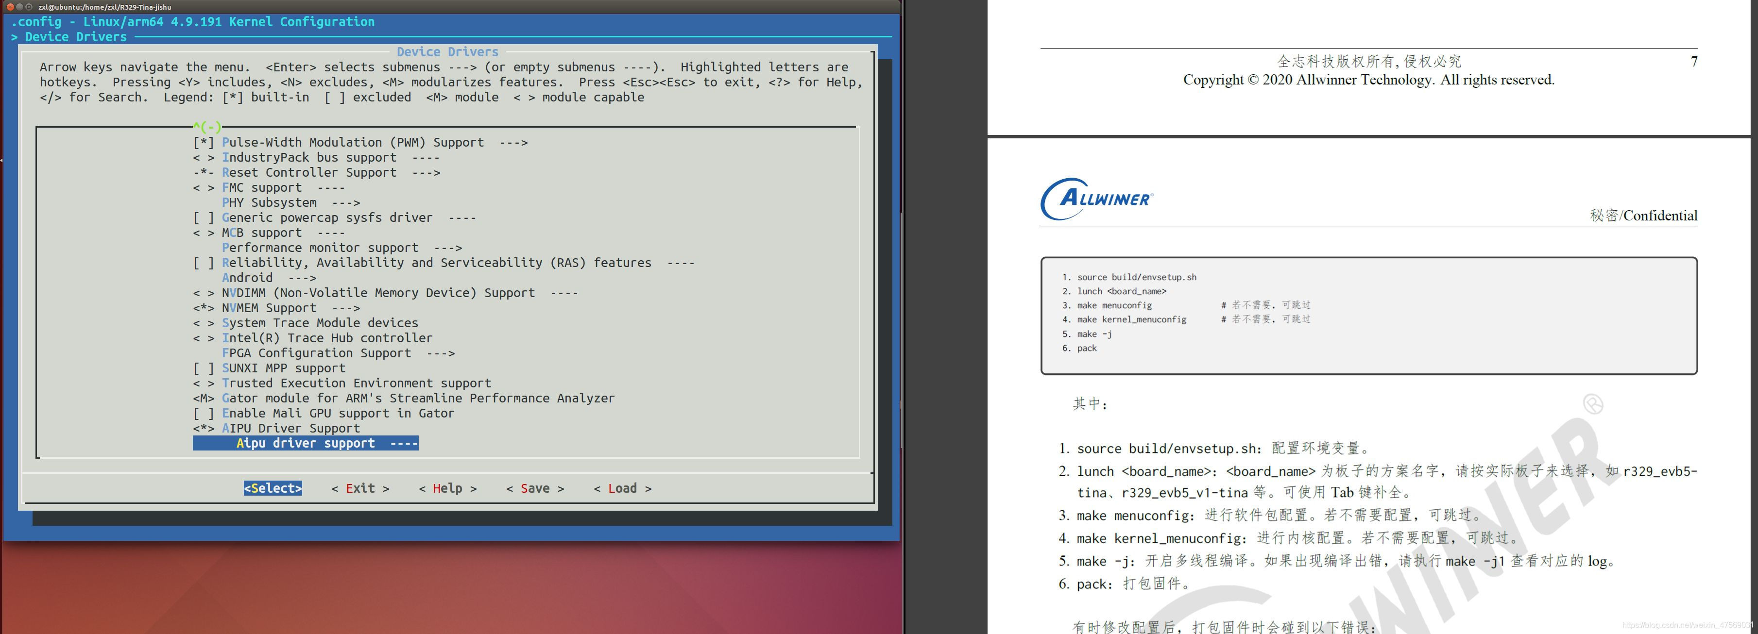Toggle Pulse-Width Modulation (PWM) Support checkbox
This screenshot has height=634, width=1758.
[204, 142]
